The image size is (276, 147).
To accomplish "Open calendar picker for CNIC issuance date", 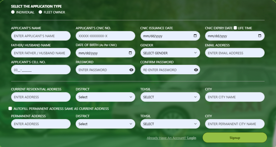I will tap(195, 36).
